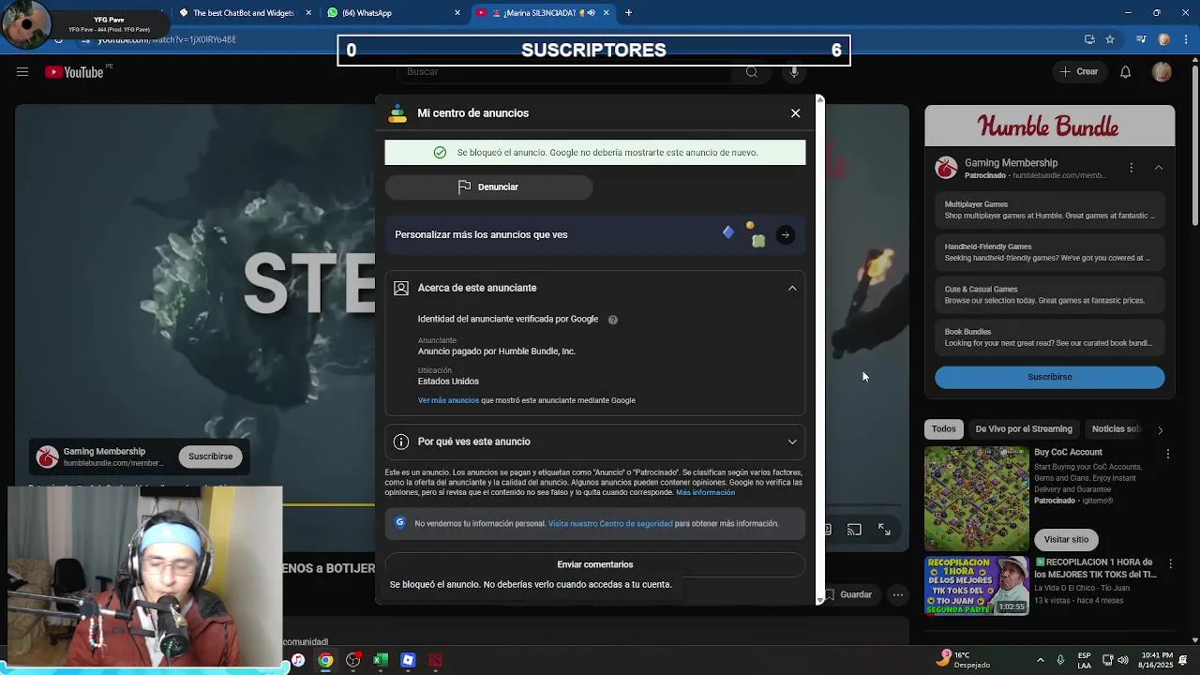Mute the playing YouTube tab audio icon
Screen dimensions: 1200x675
(x=591, y=13)
